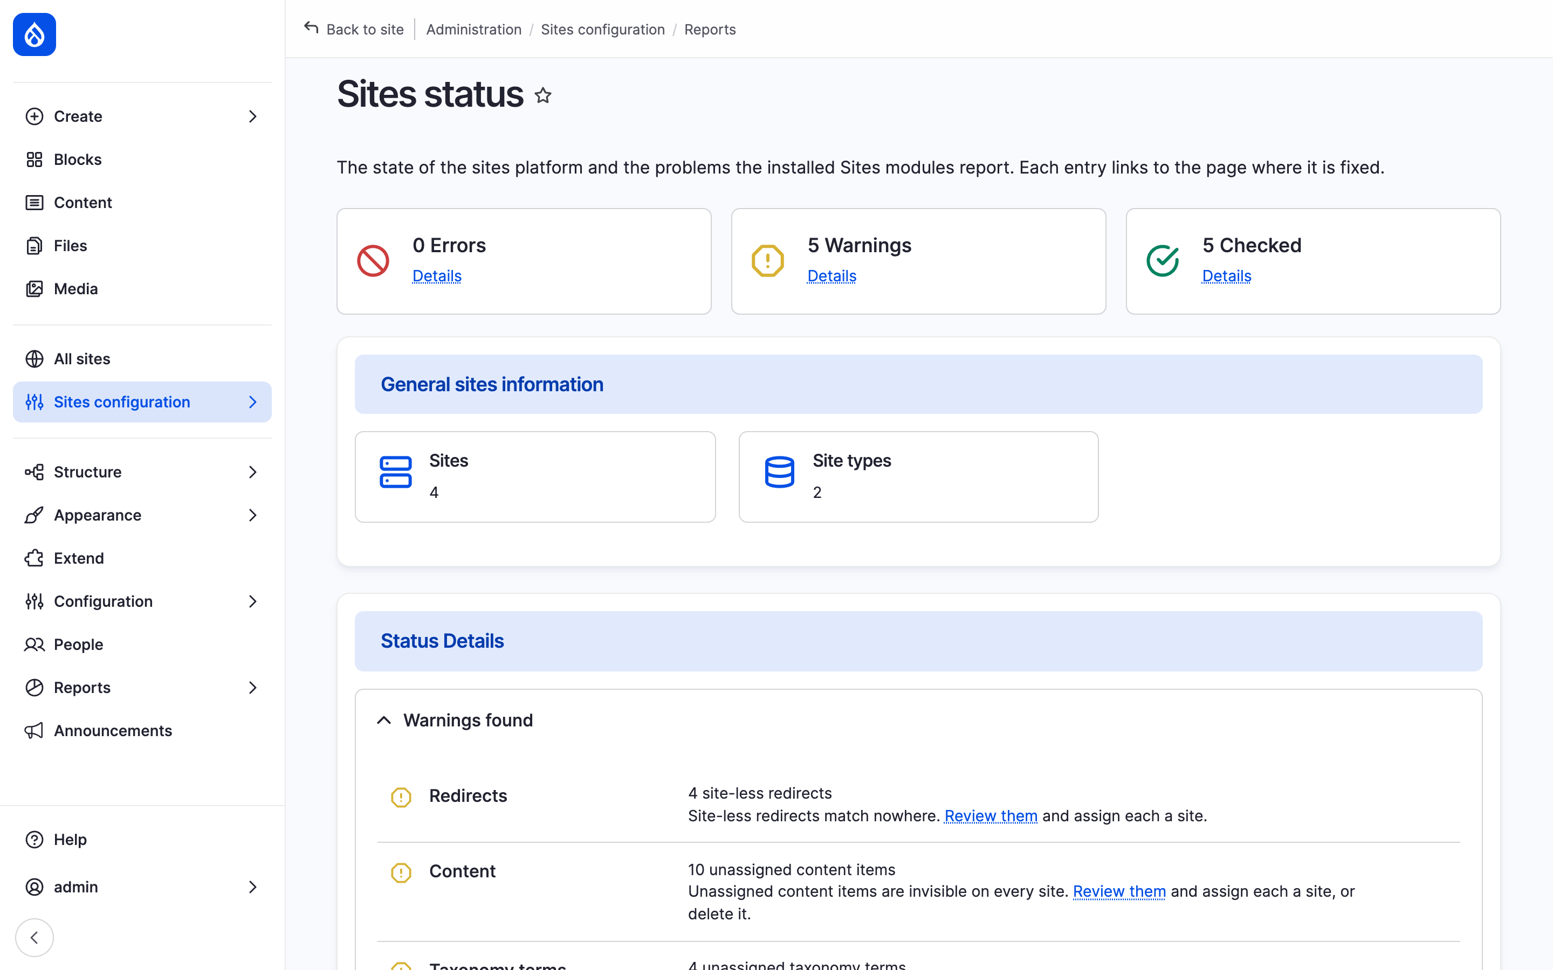Screen dimensions: 1553x970
Task: Click the Sites server stack icon
Action: 395,472
